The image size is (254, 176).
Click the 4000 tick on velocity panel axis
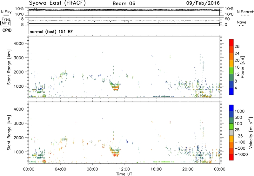(19, 109)
